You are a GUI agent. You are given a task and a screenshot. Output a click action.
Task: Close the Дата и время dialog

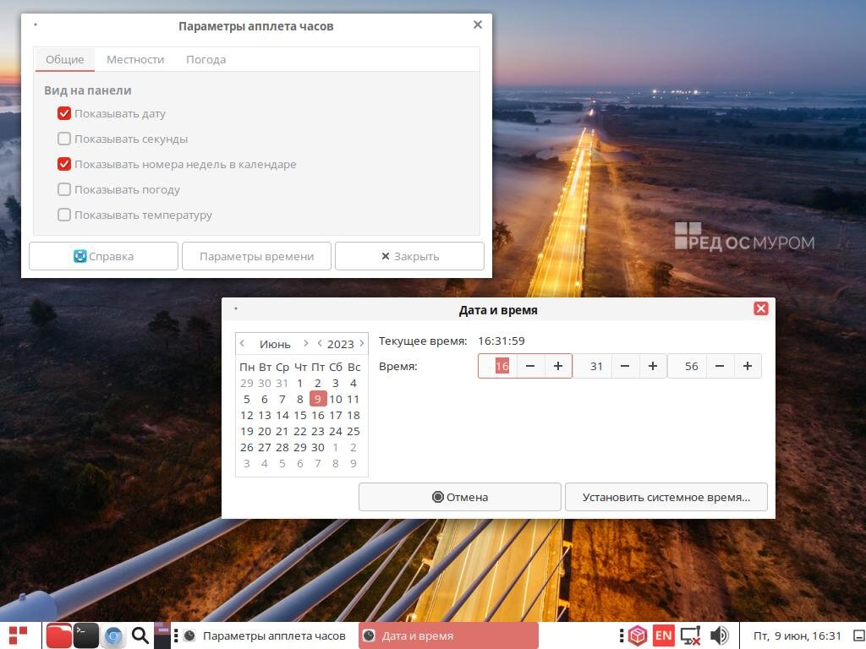(x=761, y=308)
